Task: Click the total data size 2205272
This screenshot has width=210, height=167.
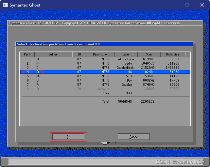Action: pyautogui.click(x=148, y=101)
